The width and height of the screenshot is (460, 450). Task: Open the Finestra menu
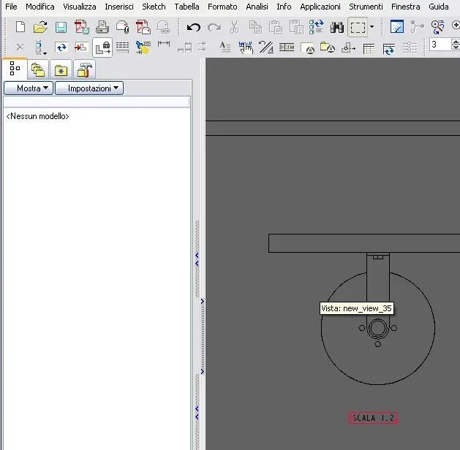pos(405,7)
